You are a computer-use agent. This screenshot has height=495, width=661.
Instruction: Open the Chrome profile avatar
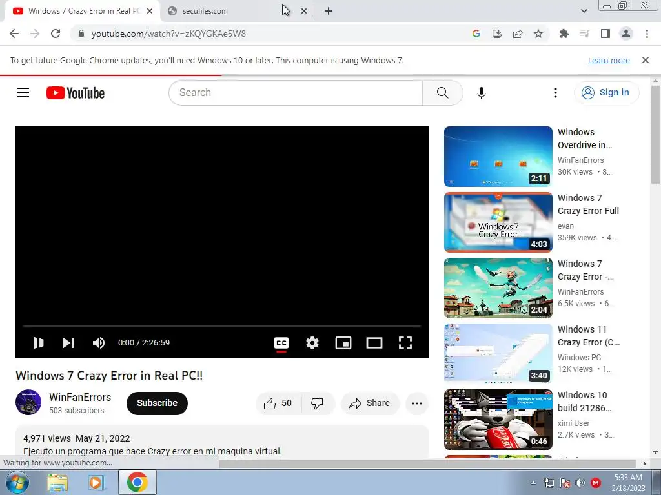click(626, 34)
